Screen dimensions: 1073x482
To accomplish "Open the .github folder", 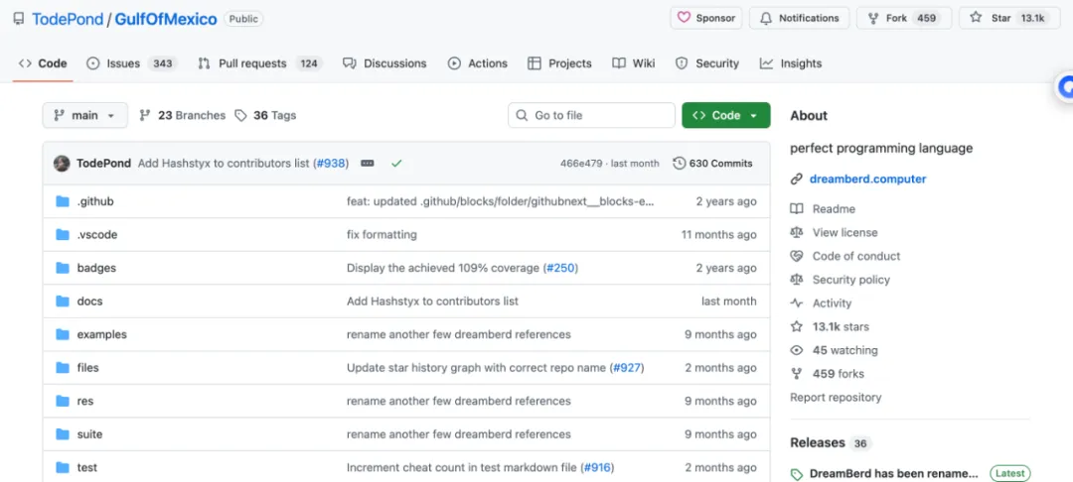I will pyautogui.click(x=95, y=201).
